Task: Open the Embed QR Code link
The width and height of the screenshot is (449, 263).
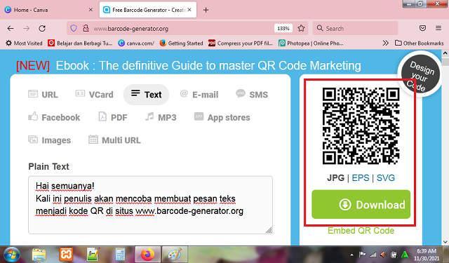Action: pos(361,230)
